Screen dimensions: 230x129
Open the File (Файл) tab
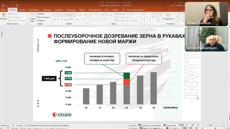3,10
